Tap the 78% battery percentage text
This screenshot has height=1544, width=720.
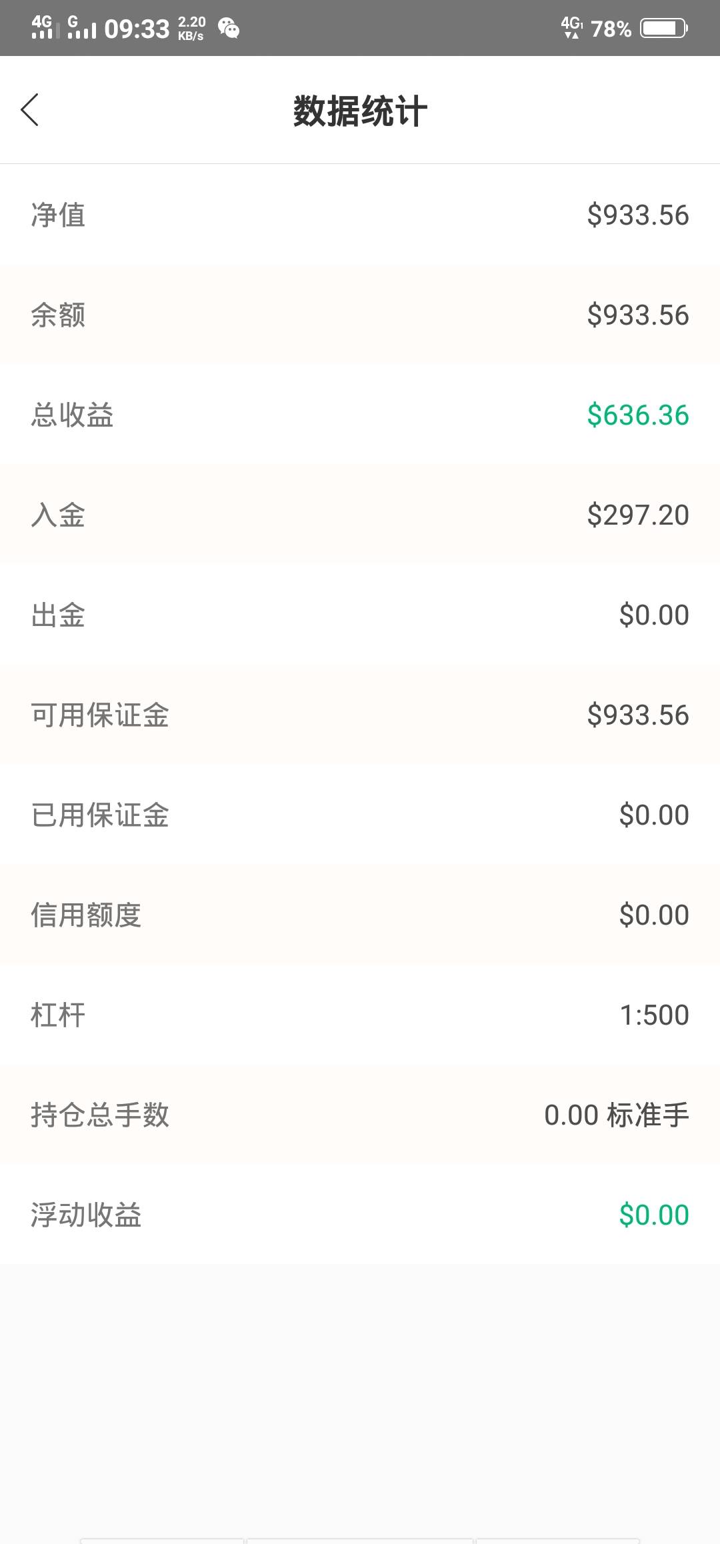[x=611, y=29]
